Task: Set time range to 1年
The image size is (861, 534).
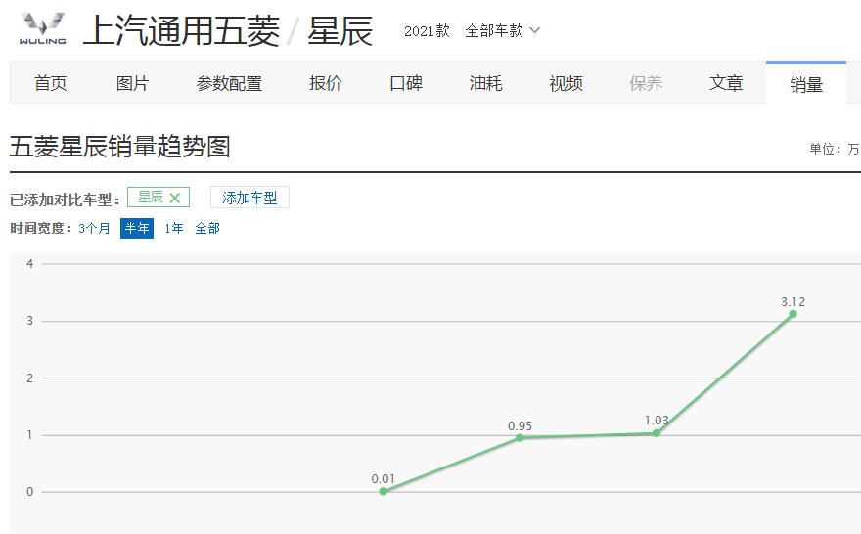Action: pyautogui.click(x=173, y=228)
